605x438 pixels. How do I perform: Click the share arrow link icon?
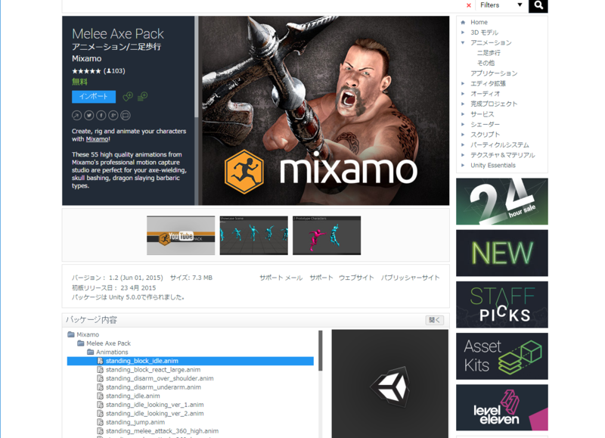(x=77, y=116)
